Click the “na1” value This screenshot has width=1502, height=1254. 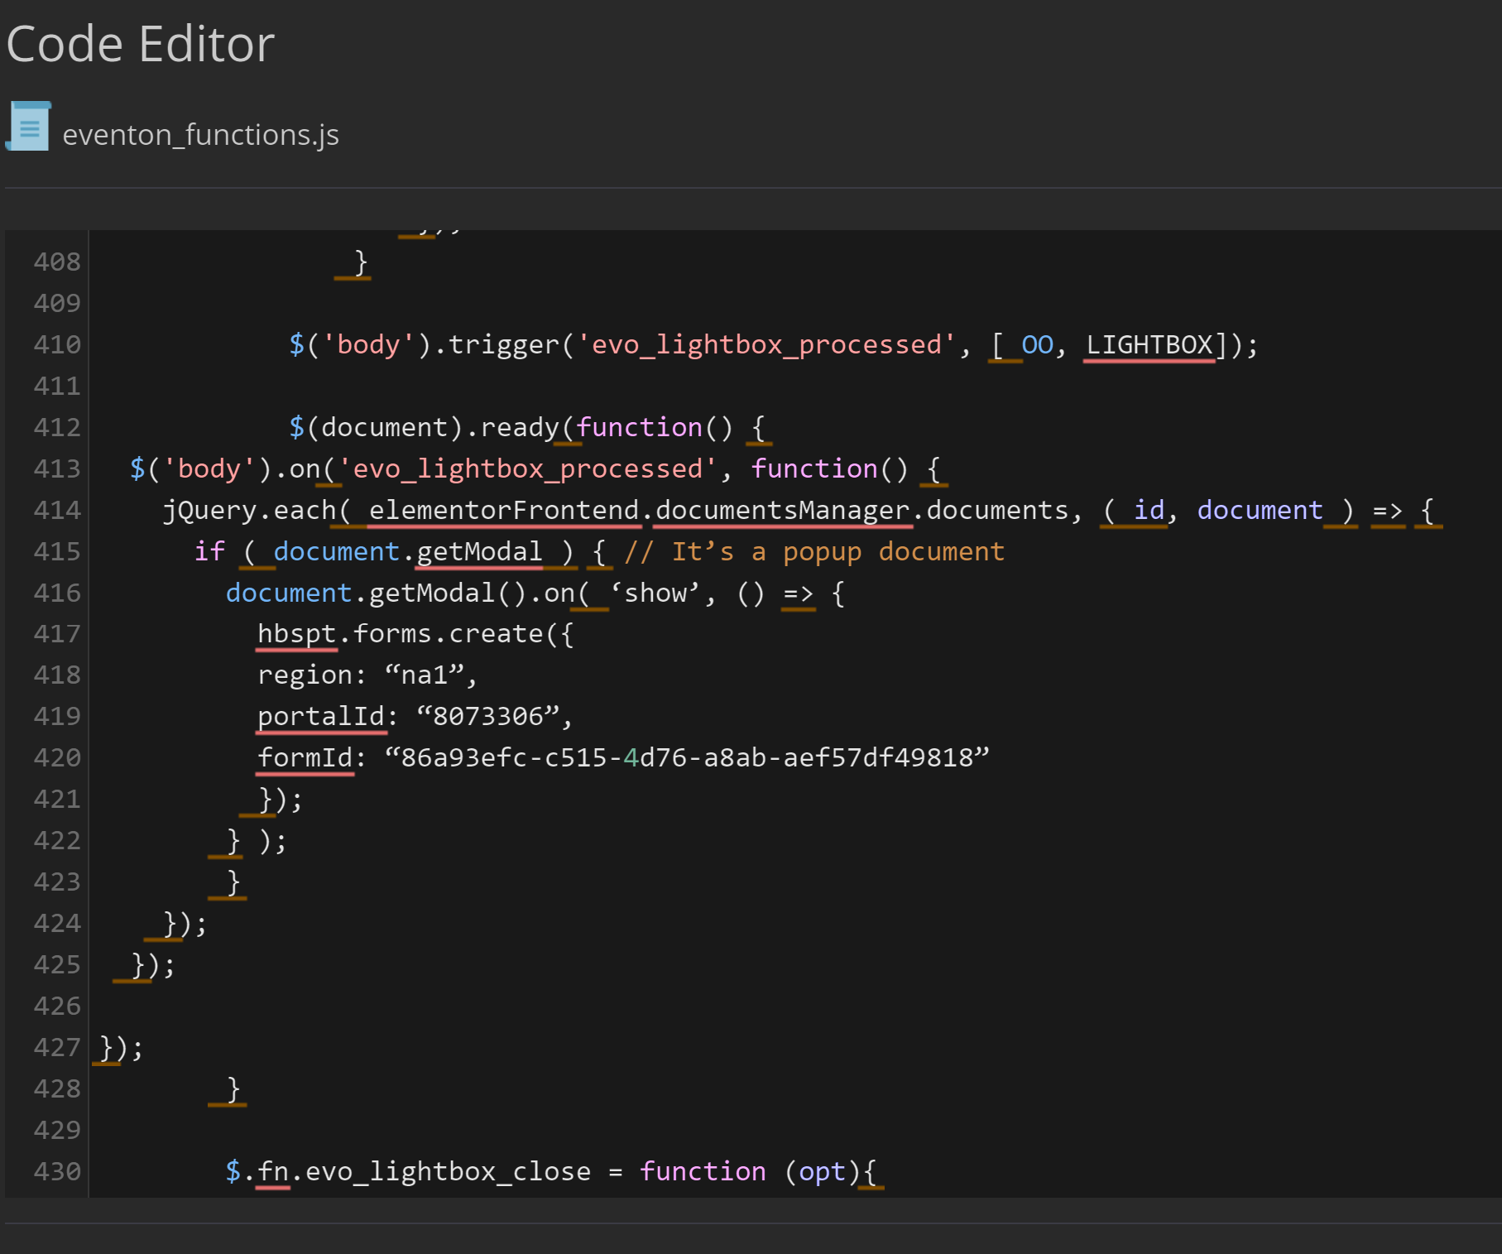(425, 675)
